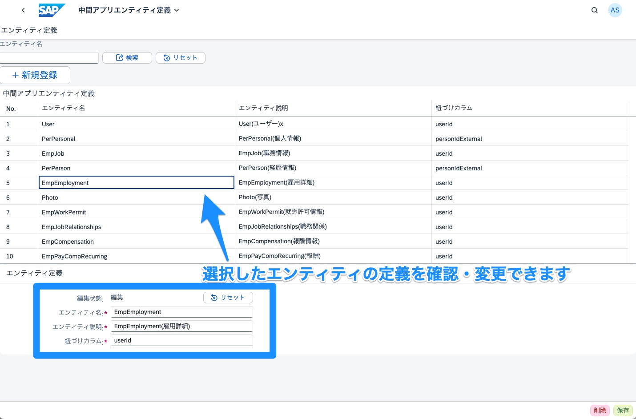Select the EmpWorkPermit entity name cell
This screenshot has width=636, height=419.
[x=137, y=212]
